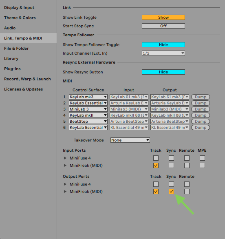The width and height of the screenshot is (225, 239).
Task: Enable MPE for MiniFuse 4 input
Action: tap(202, 158)
